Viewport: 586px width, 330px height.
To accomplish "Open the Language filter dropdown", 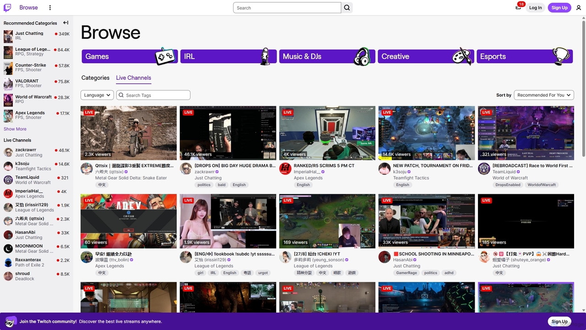I will coord(97,95).
